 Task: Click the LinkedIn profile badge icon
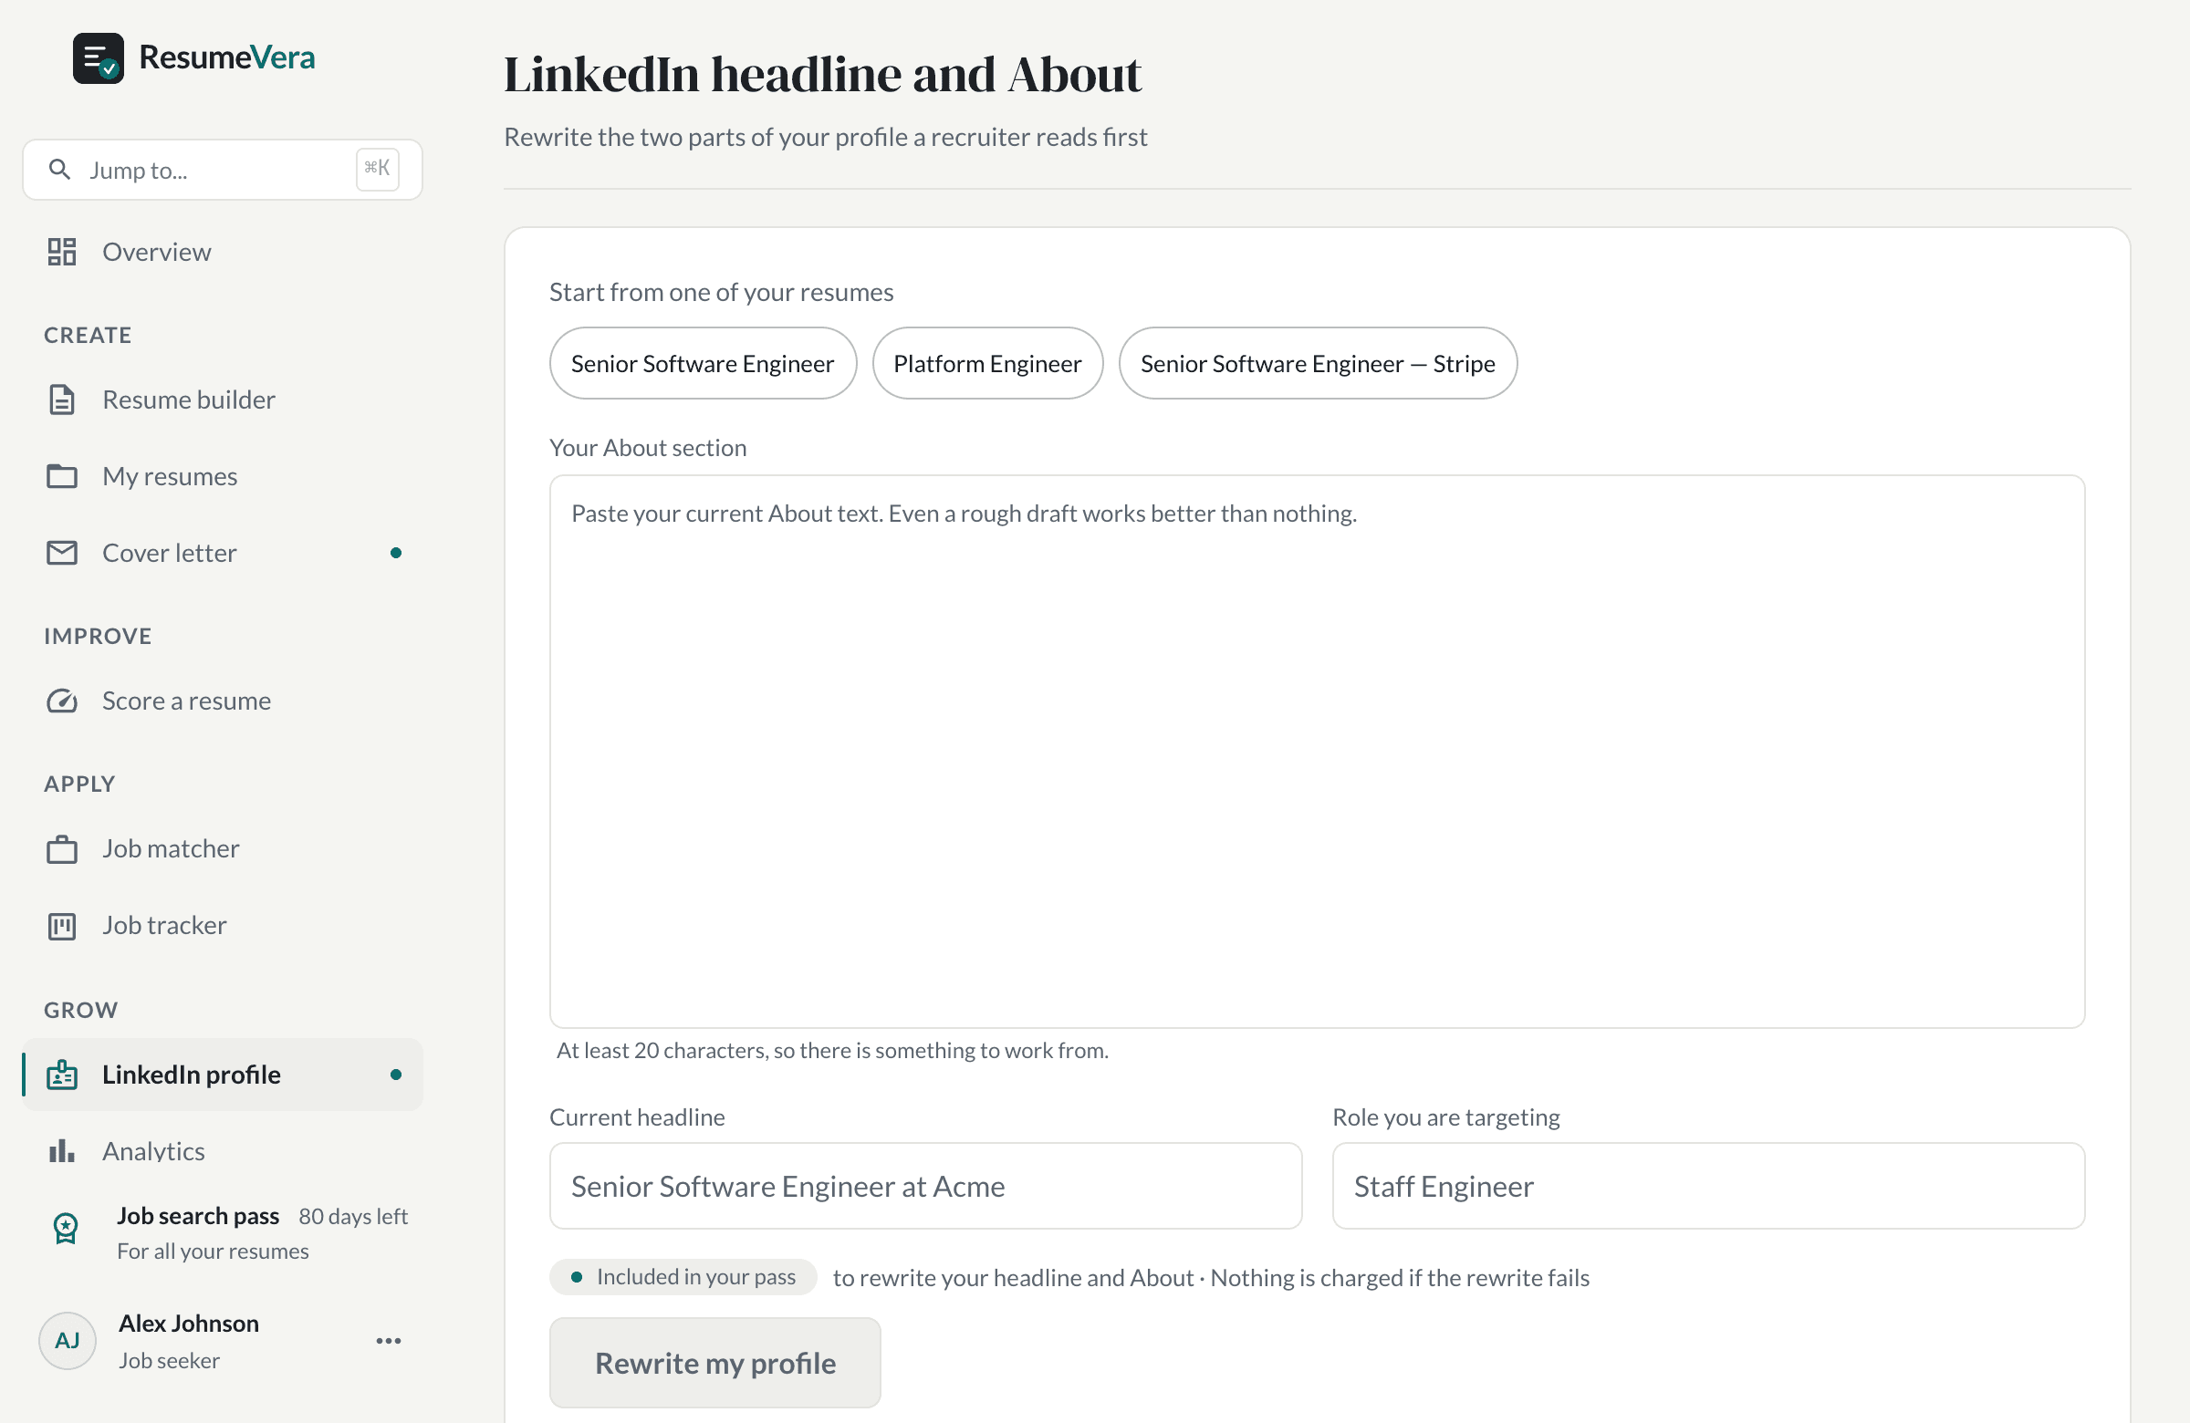pyautogui.click(x=62, y=1074)
